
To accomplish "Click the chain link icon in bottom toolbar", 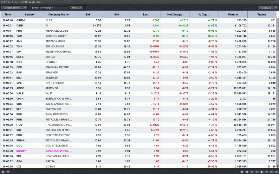I will tap(252, 172).
